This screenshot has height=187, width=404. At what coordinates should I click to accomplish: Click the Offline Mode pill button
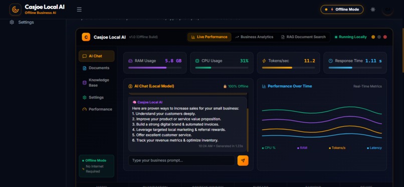(x=342, y=10)
